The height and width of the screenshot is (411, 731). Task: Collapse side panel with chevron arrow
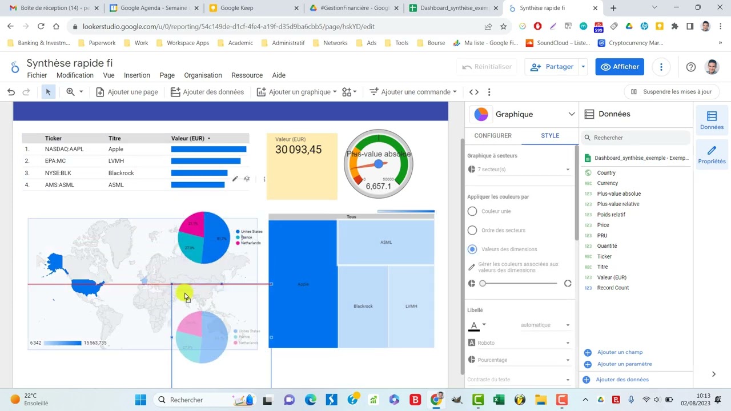pos(713,374)
